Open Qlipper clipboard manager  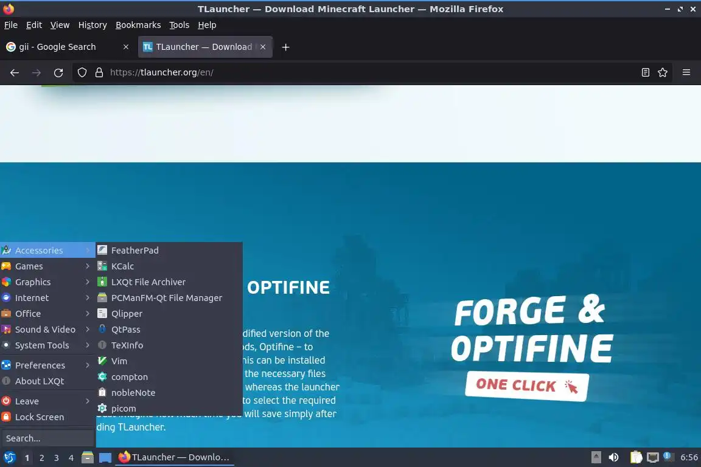click(x=169, y=314)
